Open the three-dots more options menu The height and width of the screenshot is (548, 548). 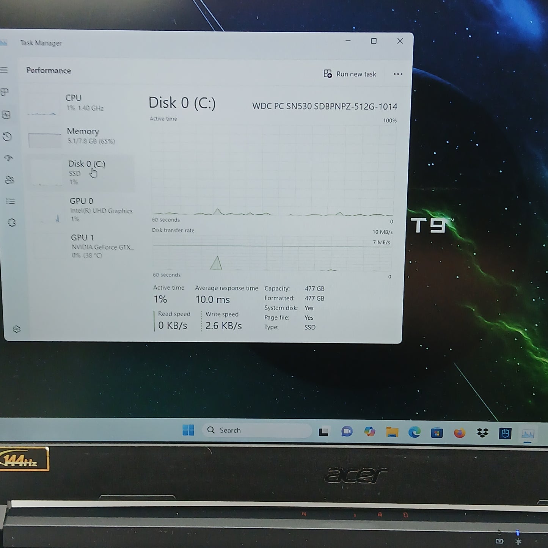(398, 74)
